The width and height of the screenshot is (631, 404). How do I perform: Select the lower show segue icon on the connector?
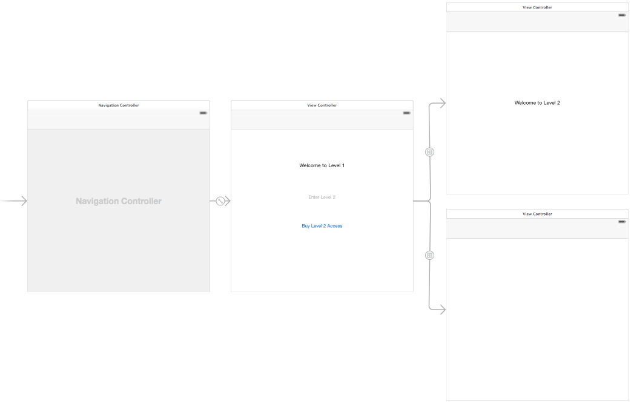tap(429, 254)
